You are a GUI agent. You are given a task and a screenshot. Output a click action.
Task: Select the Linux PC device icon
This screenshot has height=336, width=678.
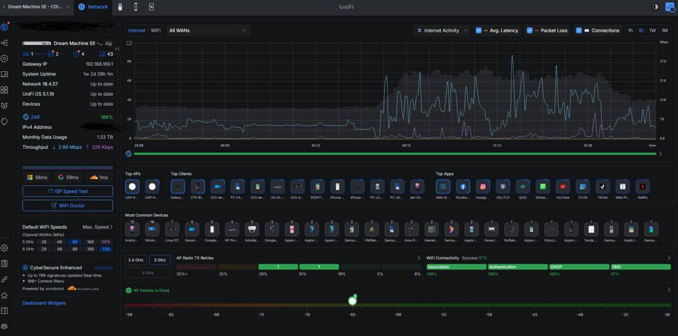pyautogui.click(x=172, y=229)
